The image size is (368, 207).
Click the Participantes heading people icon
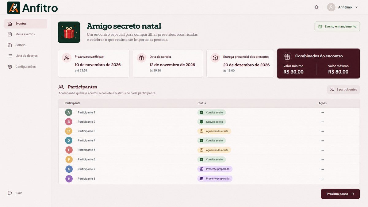point(61,87)
